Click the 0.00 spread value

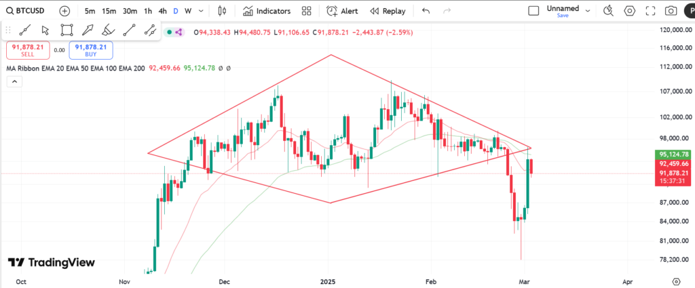60,50
